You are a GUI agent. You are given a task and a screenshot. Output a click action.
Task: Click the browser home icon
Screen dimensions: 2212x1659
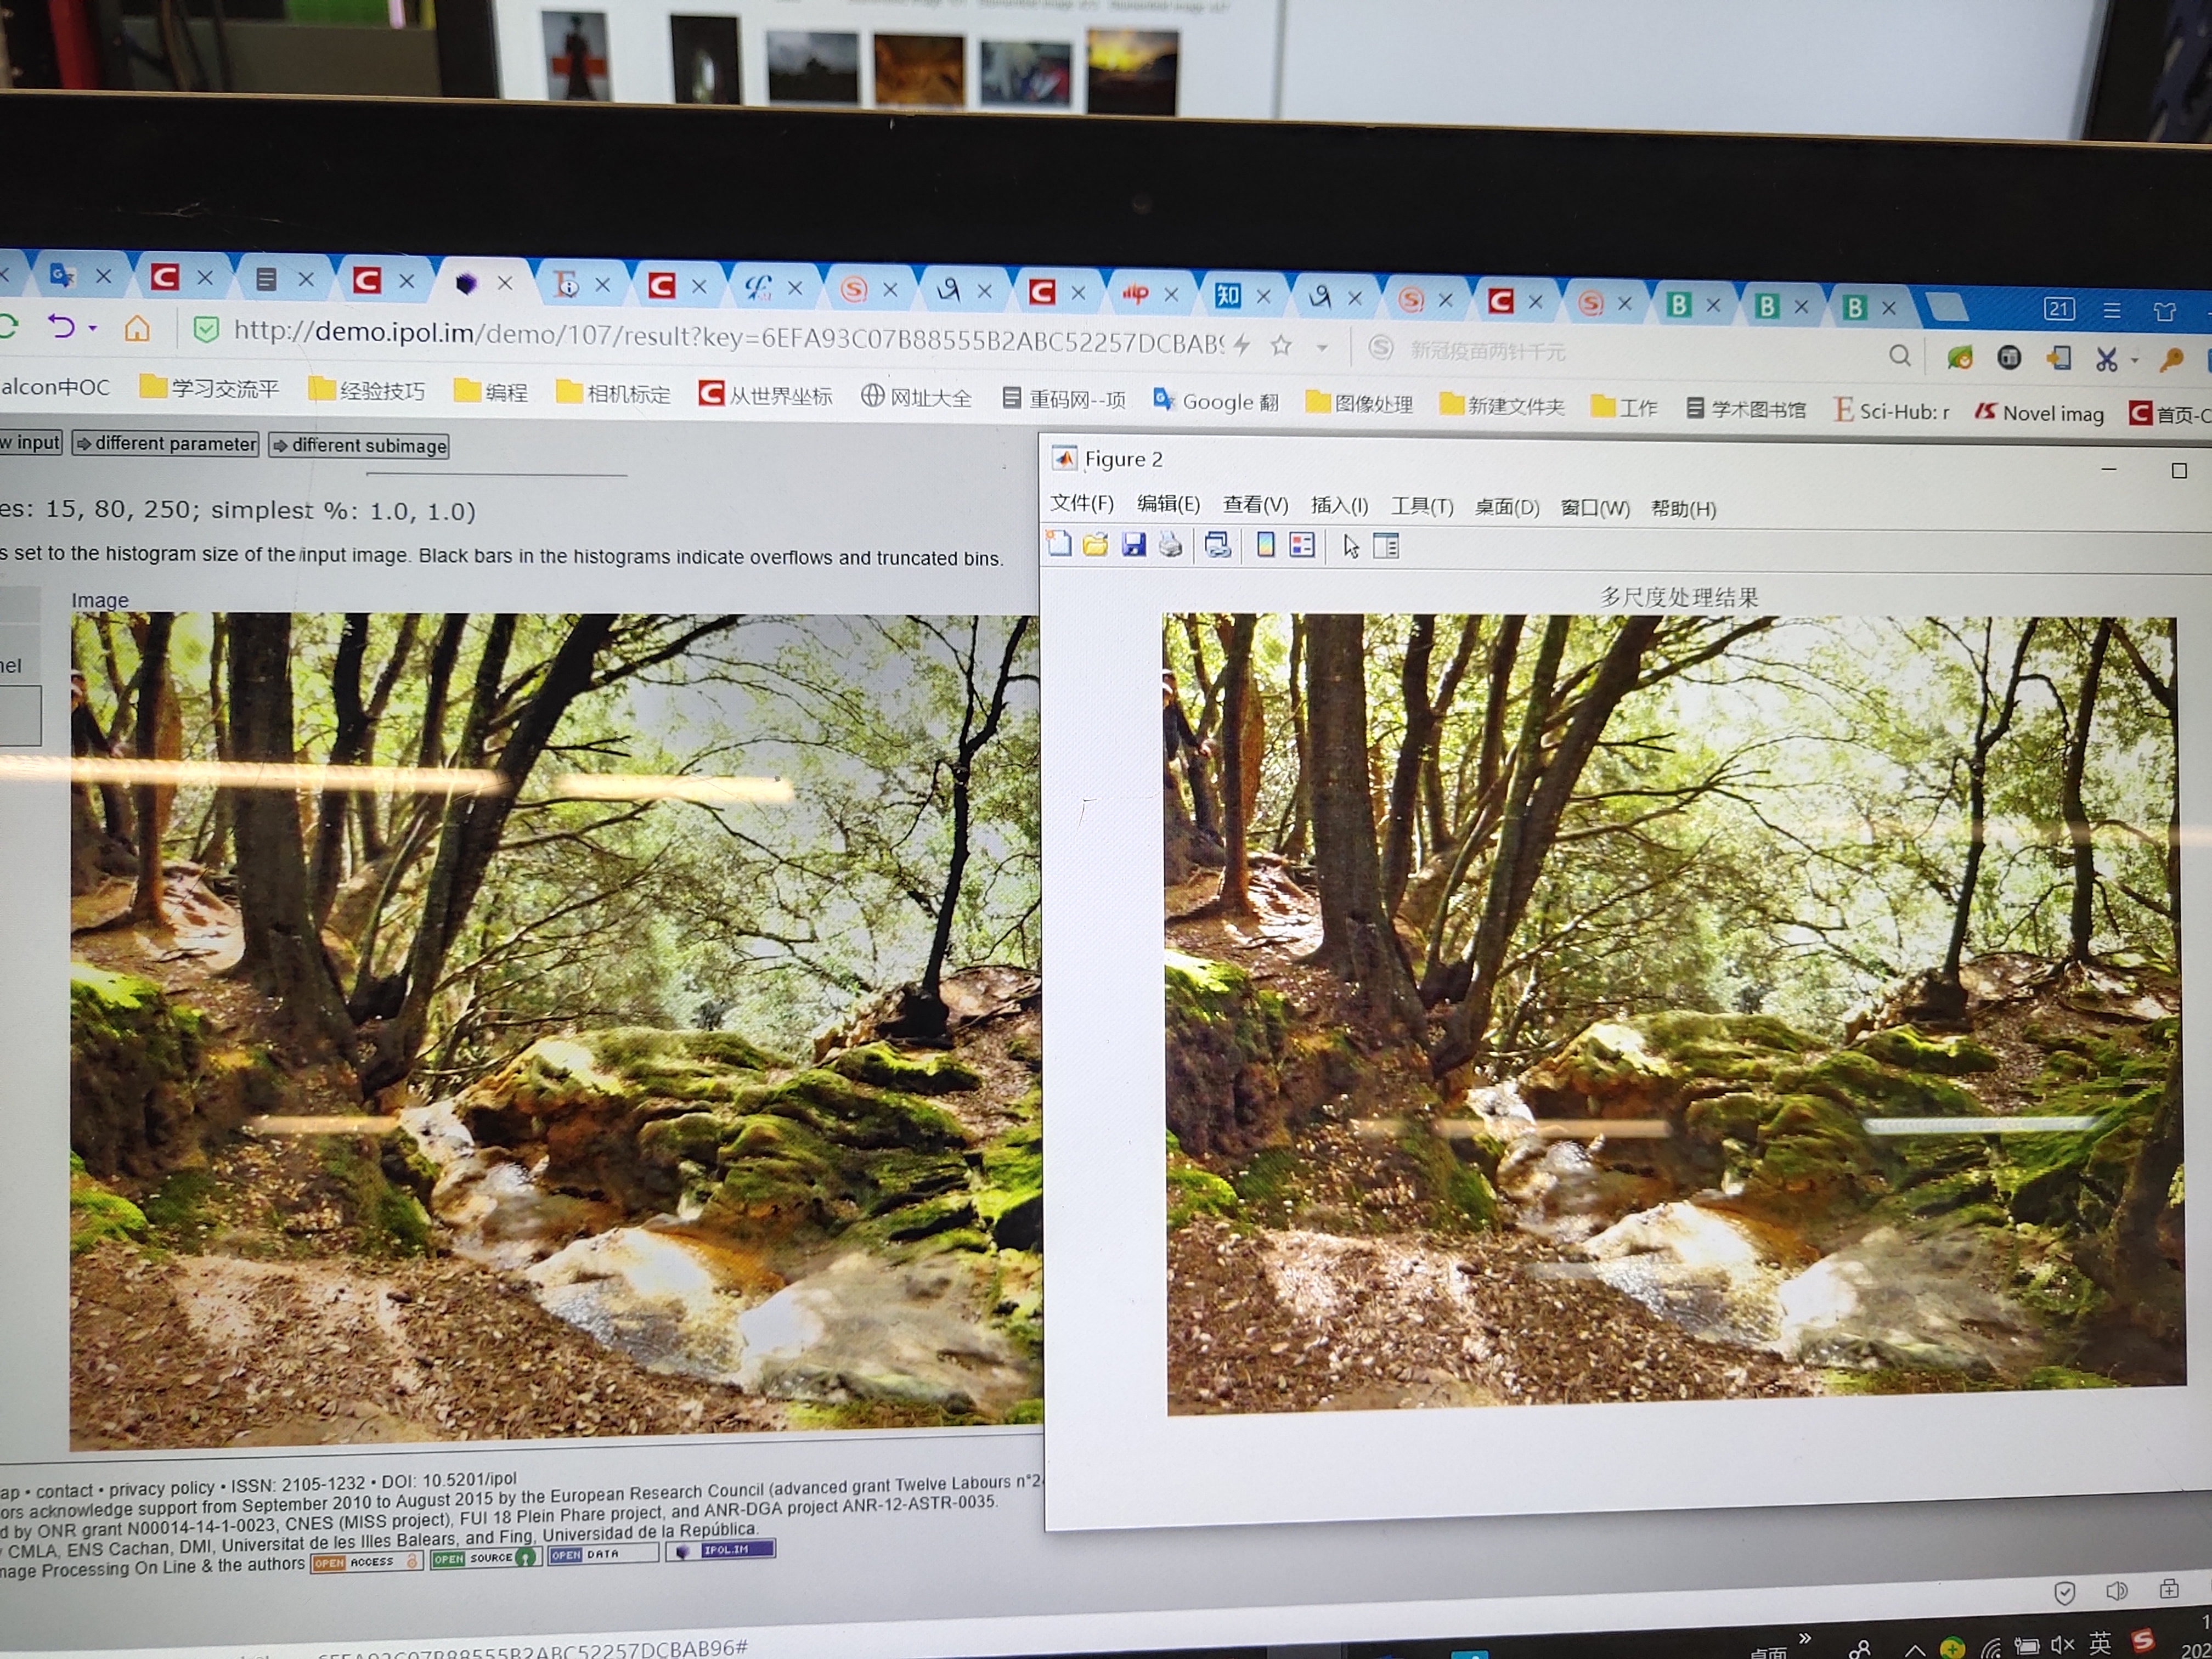tap(137, 328)
